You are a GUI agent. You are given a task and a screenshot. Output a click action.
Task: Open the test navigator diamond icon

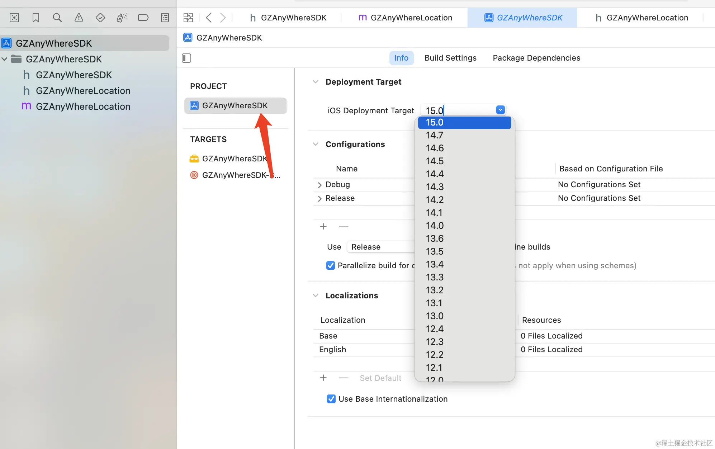tap(100, 18)
